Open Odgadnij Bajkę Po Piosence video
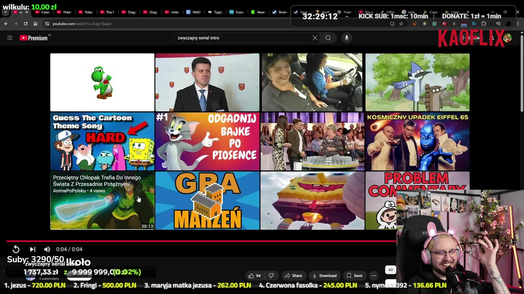Image resolution: width=524 pixels, height=294 pixels. [x=207, y=141]
